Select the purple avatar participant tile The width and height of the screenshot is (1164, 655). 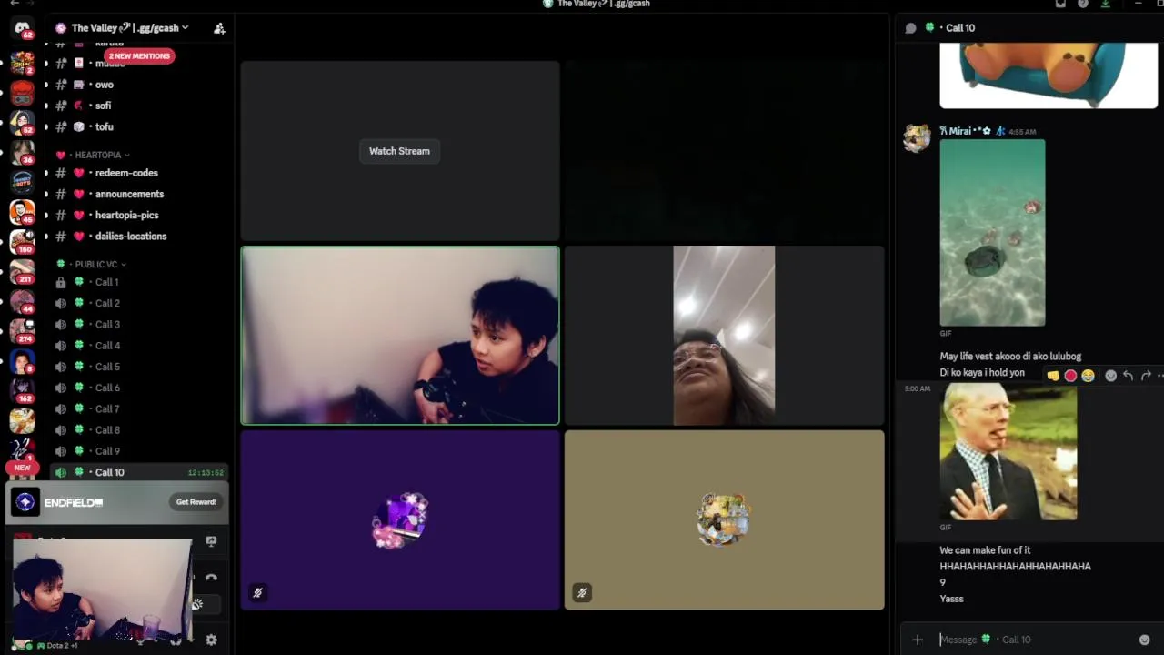[400, 520]
